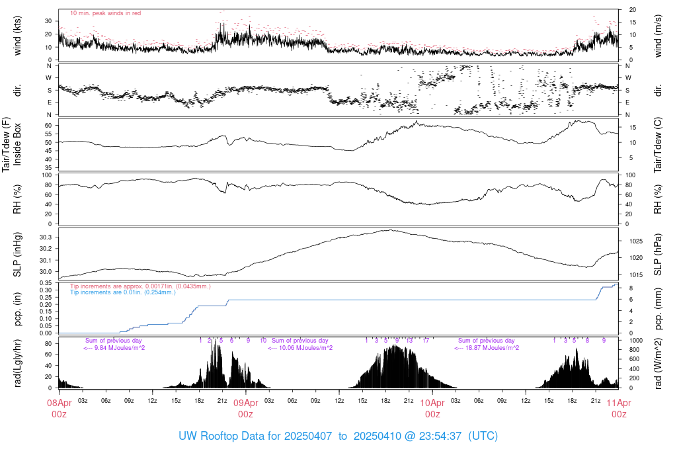The image size is (677, 463).
Task: Click the '45' tick on Tair/Tdew axis
Action: (x=48, y=151)
